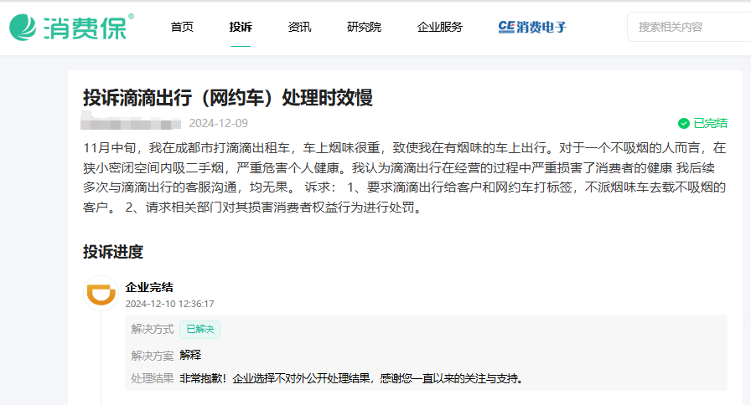Click the date 2024-12-09
The image size is (751, 405).
pos(219,123)
